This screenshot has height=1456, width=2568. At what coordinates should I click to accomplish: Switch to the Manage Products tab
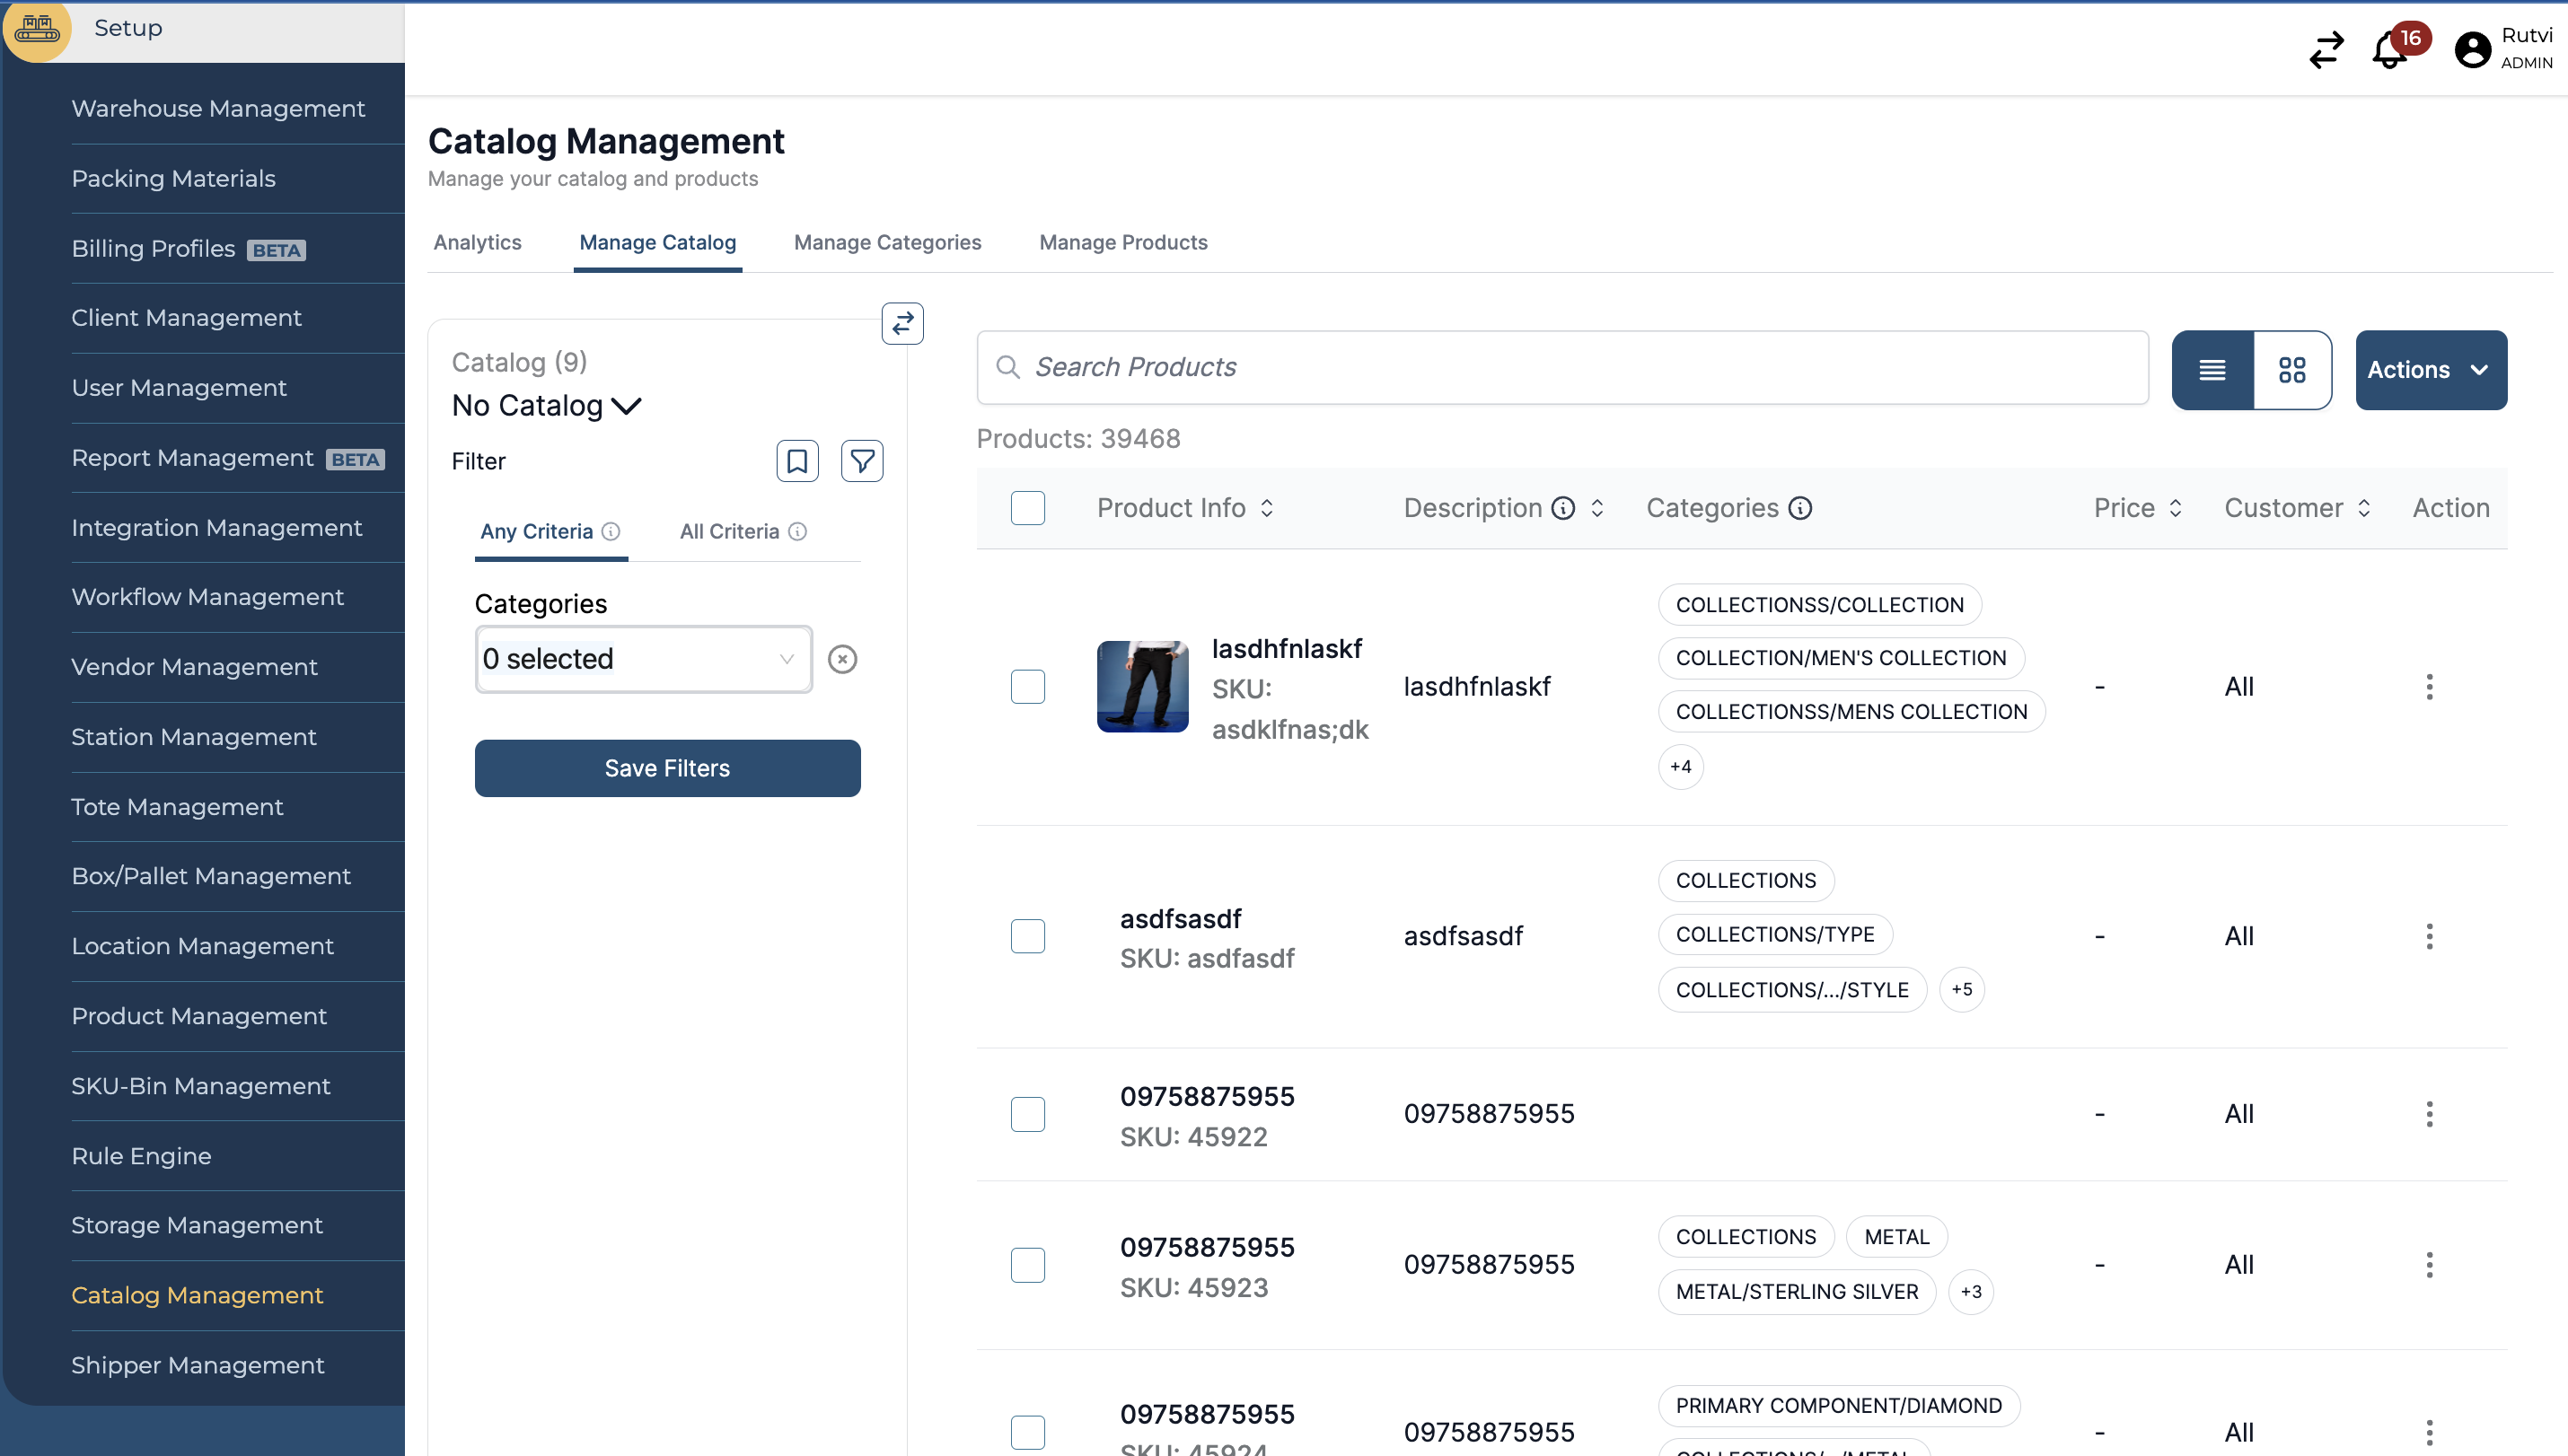coord(1123,241)
